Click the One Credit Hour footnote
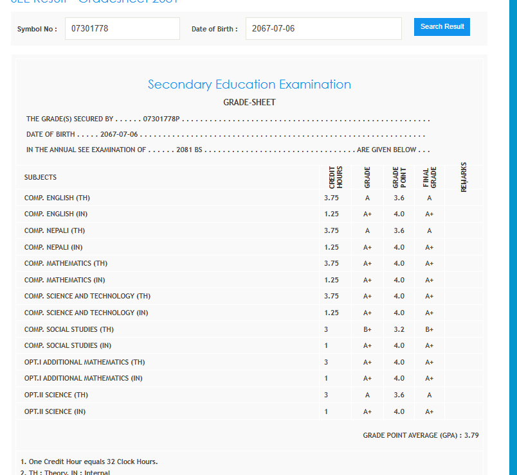This screenshot has width=517, height=475. (89, 462)
